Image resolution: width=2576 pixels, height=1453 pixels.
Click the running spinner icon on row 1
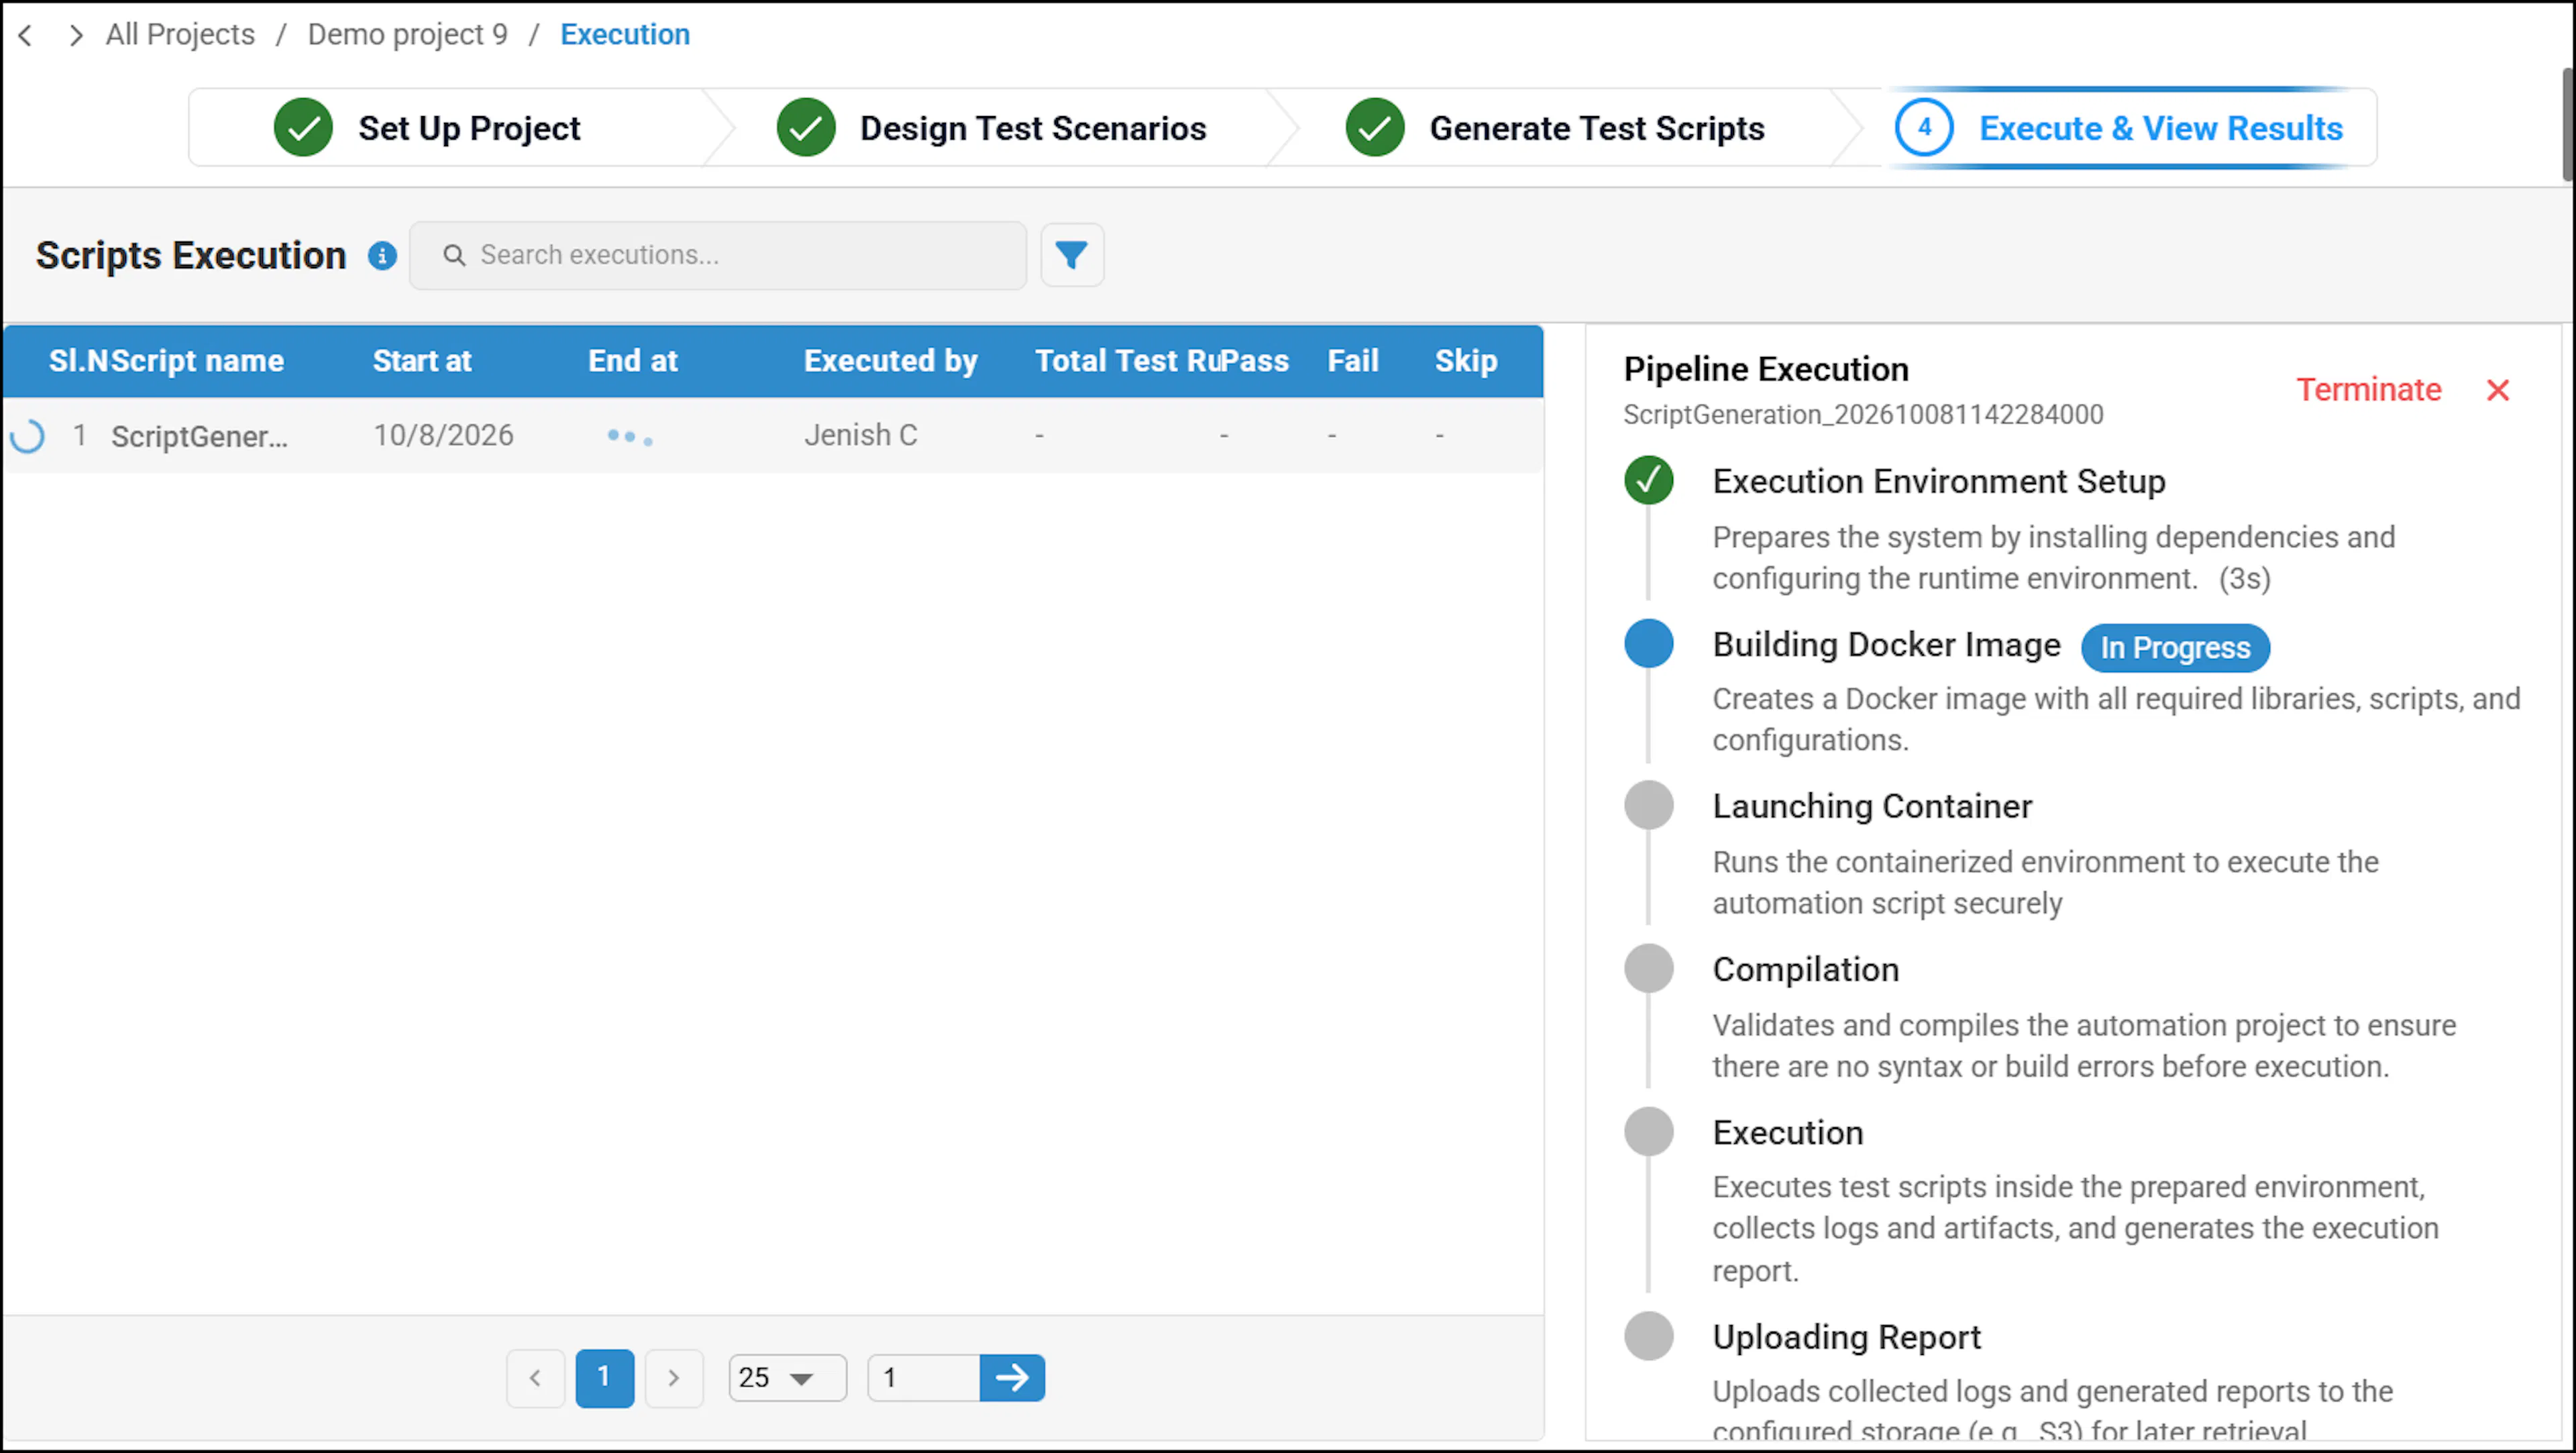(x=27, y=436)
